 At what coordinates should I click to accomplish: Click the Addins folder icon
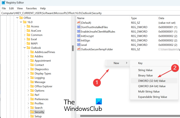[32, 56]
